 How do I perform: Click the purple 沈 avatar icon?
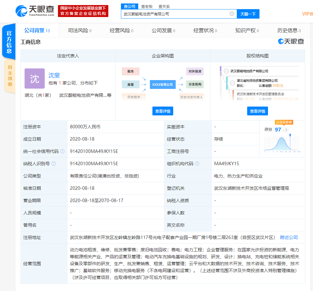(35, 79)
